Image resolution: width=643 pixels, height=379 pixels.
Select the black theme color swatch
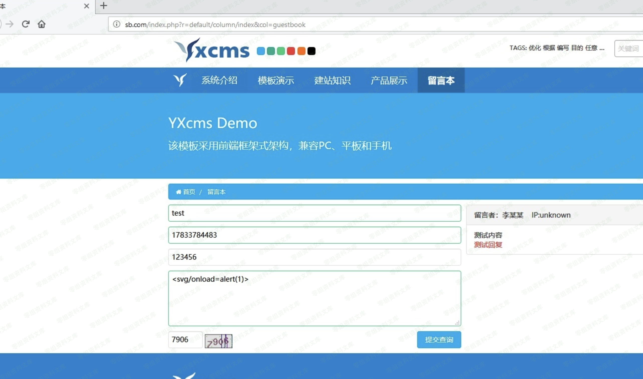tap(311, 51)
